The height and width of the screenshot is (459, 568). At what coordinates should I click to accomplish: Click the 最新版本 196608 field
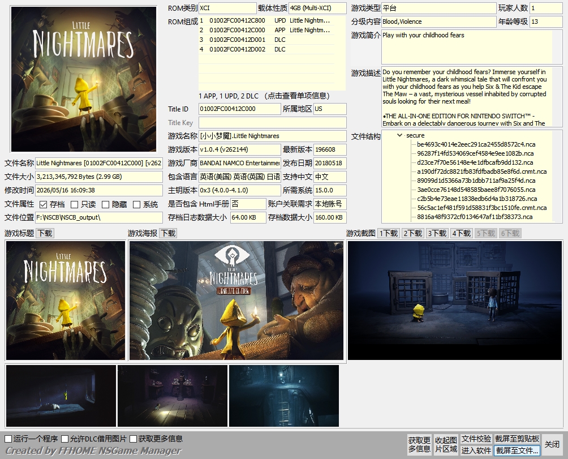[x=330, y=149]
